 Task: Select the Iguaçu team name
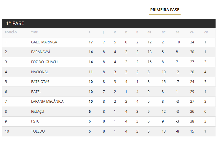pos(37,111)
